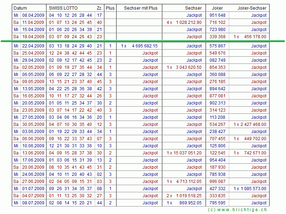Viewport: 286px width, 214px height.
Task: Open the www.6richtige.ch copyright link
Action: (x=237, y=210)
